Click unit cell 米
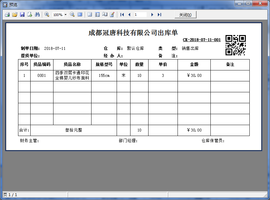 pyautogui.click(x=123, y=76)
